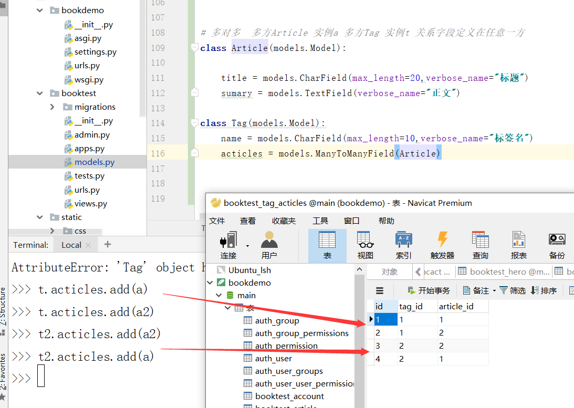The width and height of the screenshot is (574, 408).
Task: Fold the class Article block
Action: click(195, 48)
